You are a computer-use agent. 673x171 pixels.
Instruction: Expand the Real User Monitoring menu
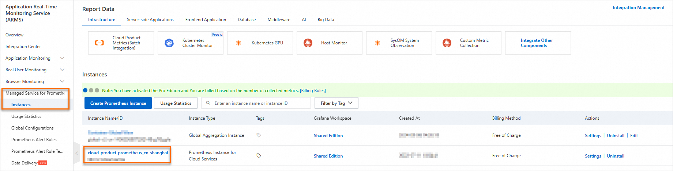[x=62, y=70]
